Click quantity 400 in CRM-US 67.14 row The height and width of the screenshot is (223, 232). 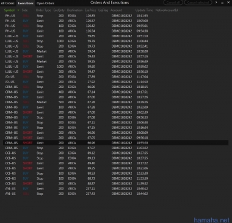[61, 92]
